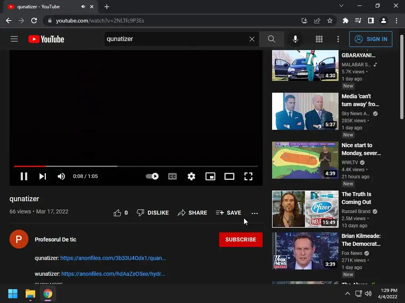This screenshot has height=303, width=405.
Task: Bookmark this page with the star
Action: pyautogui.click(x=330, y=21)
